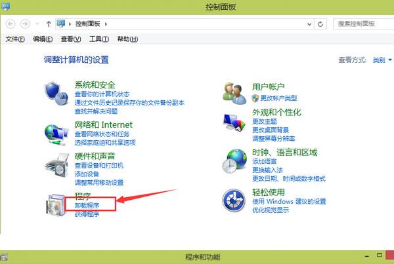Open the 用户帐户 category heading
394x264 pixels.
coord(269,87)
